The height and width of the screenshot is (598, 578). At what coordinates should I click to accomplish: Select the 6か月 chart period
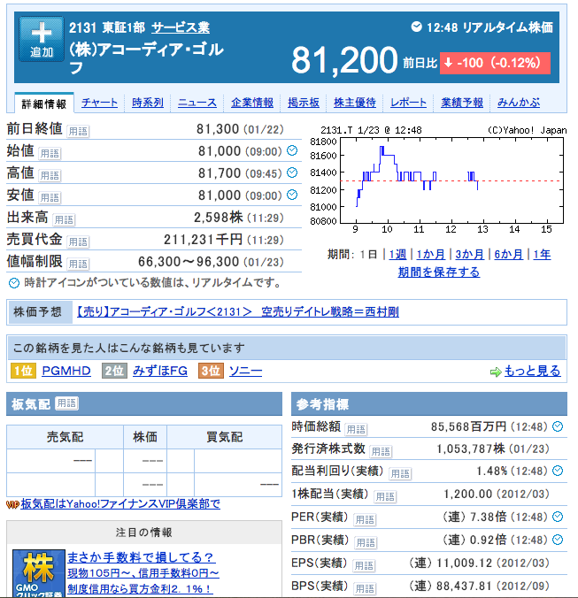click(x=509, y=254)
